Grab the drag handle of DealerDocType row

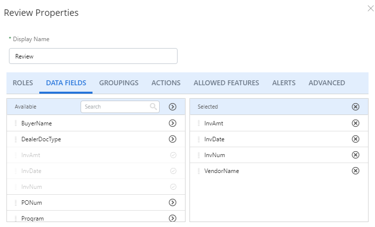16,139
